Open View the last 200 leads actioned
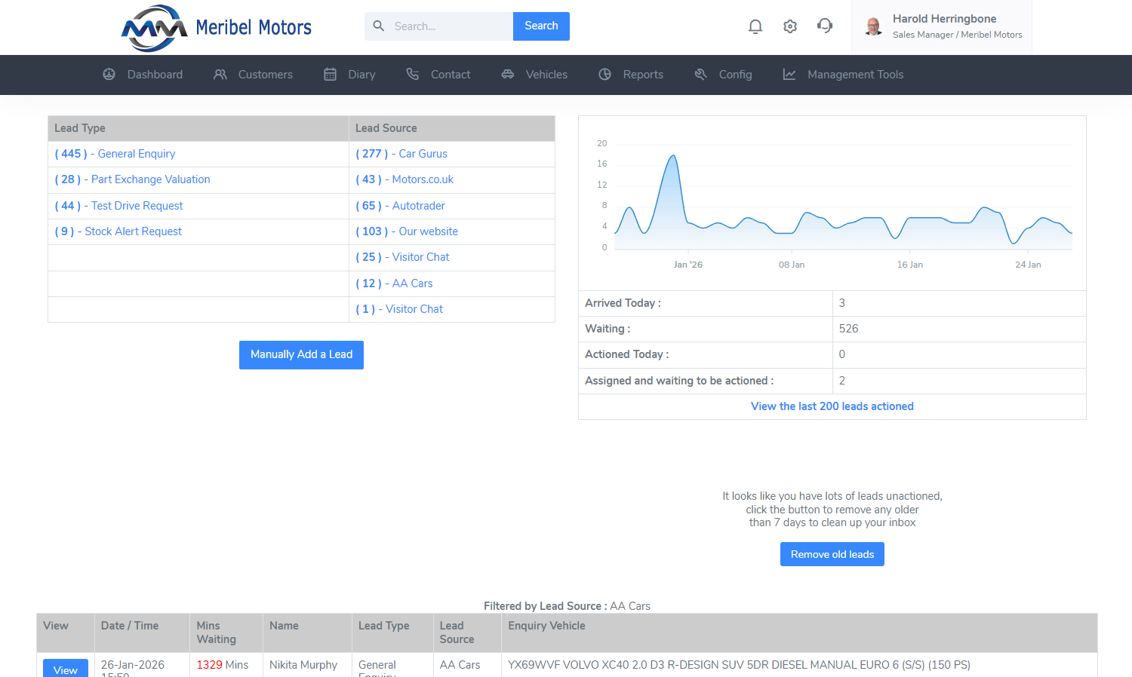 [832, 406]
